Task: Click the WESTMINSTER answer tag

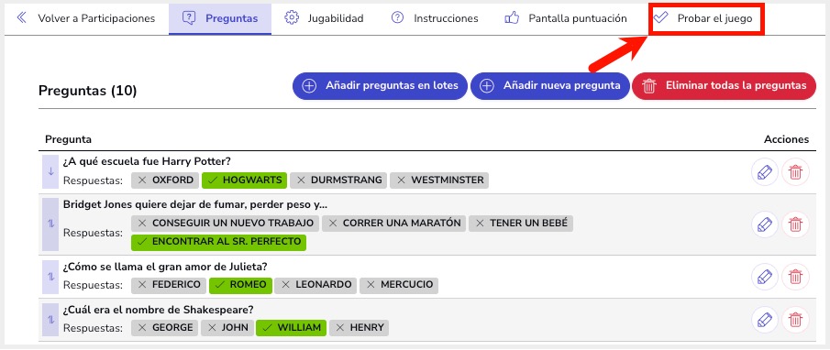Action: 439,180
